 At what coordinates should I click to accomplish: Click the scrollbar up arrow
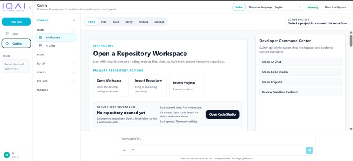(x=351, y=32)
